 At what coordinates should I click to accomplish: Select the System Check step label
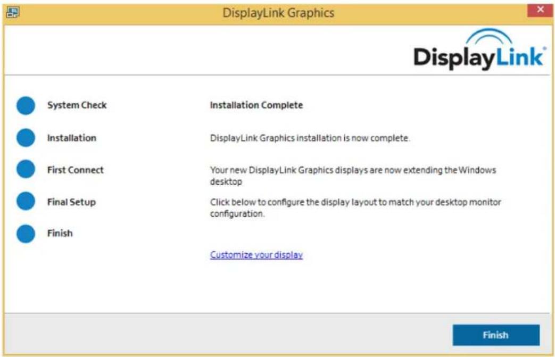tap(77, 105)
